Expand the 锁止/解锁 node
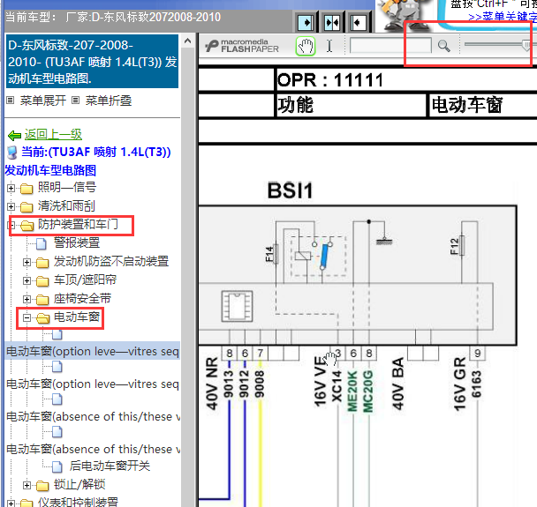Viewport: 537px width, 507px height. click(26, 485)
